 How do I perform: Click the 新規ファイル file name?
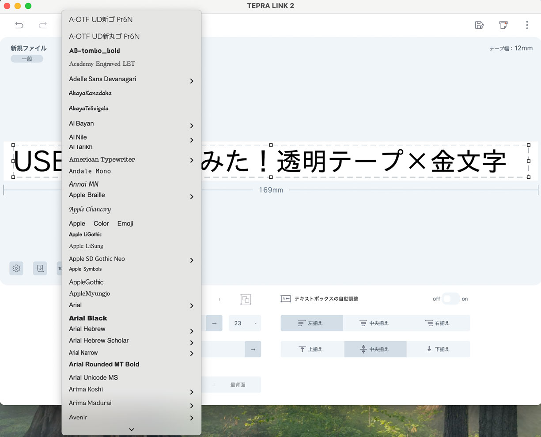[x=29, y=48]
